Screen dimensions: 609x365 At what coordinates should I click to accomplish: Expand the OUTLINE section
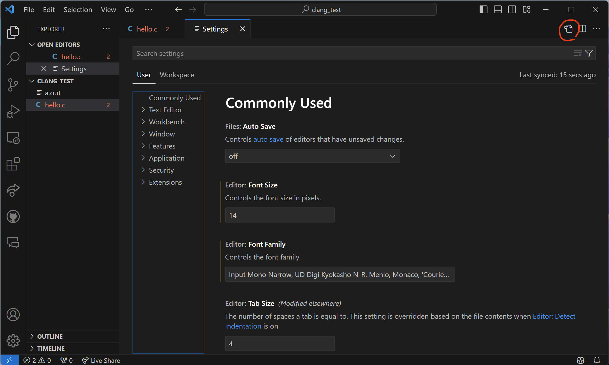(50, 336)
